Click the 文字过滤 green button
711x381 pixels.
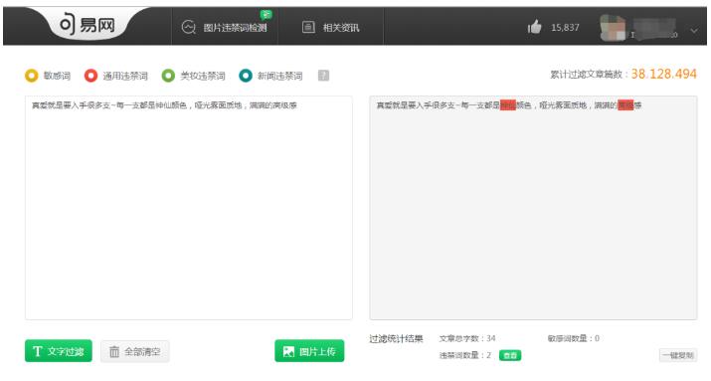coord(59,351)
